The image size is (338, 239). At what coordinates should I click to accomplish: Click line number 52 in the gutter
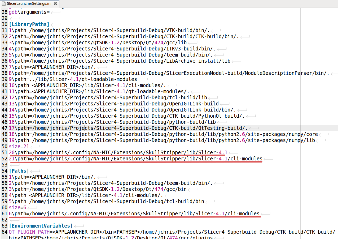[x=4, y=159]
